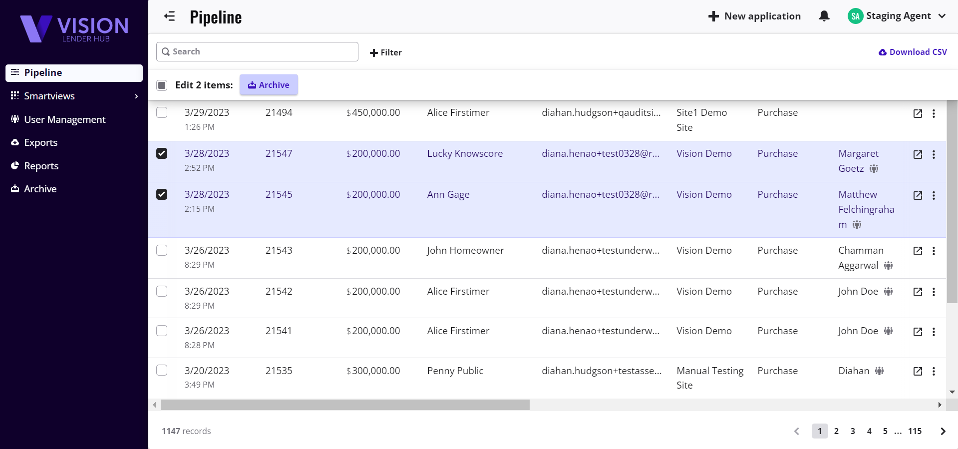Screen dimensions: 958x449
Task: Open the three-dot menu for application 21545
Action: click(933, 195)
